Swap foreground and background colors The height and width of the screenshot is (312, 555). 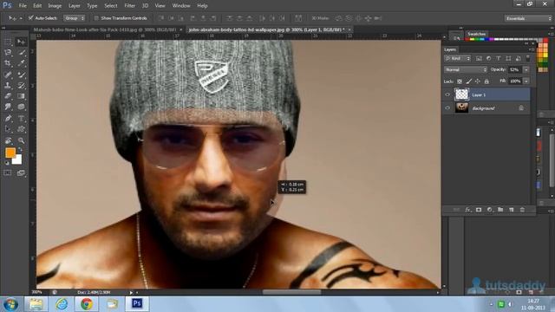tap(20, 150)
